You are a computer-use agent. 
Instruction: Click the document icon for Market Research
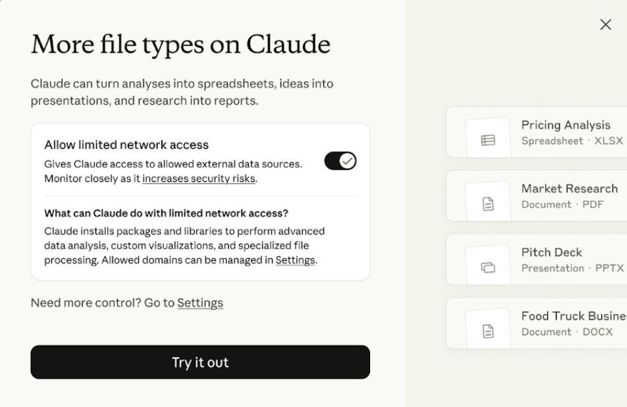(488, 204)
